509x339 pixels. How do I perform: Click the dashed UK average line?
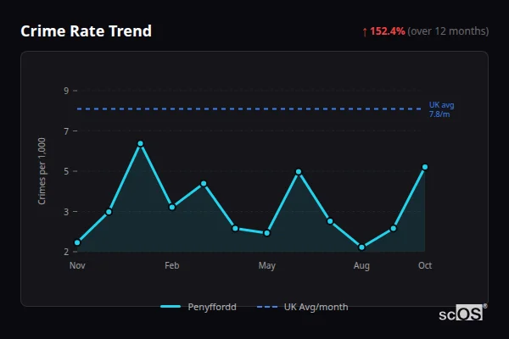pos(249,108)
